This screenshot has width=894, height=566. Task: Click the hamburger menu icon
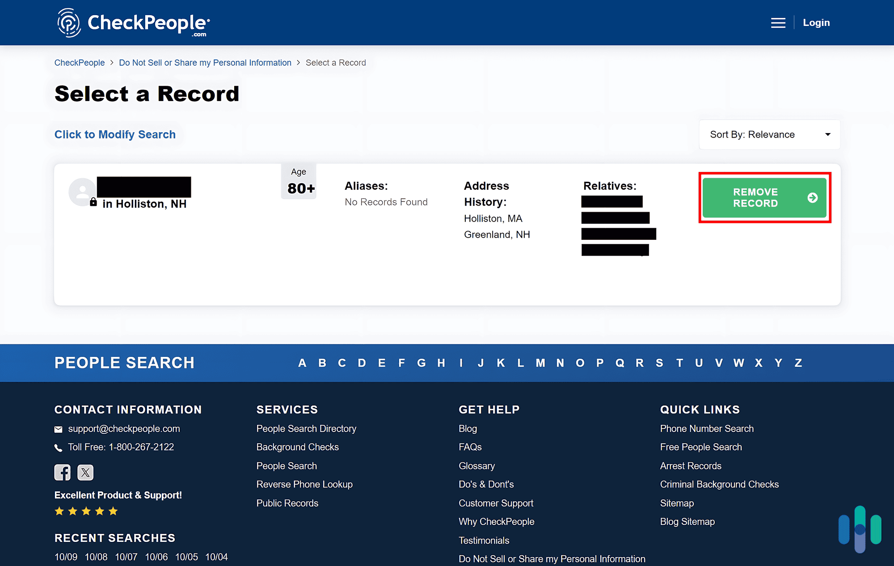coord(779,22)
